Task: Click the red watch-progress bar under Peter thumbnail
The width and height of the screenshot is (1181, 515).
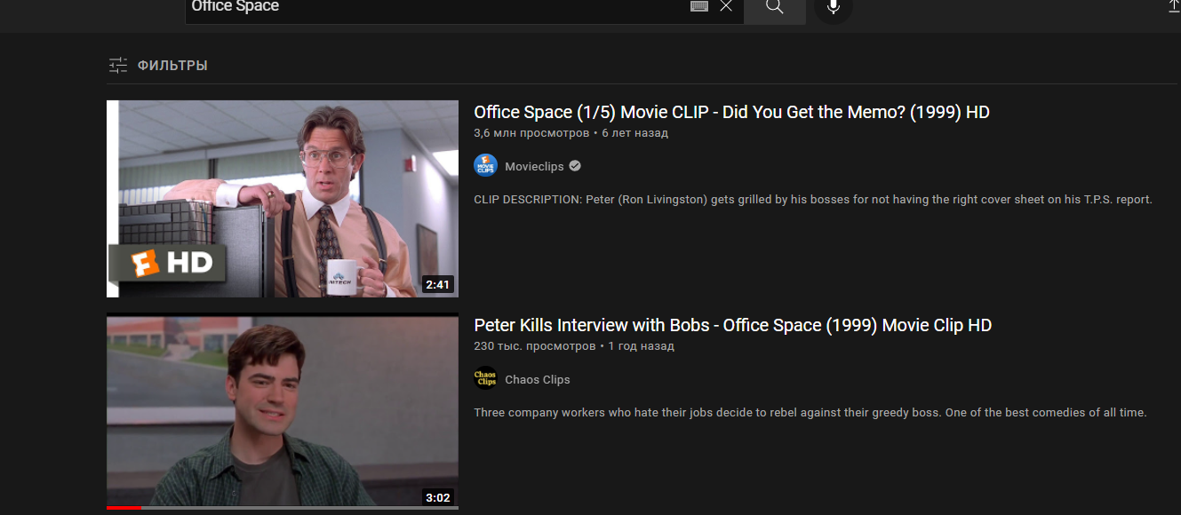Action: pos(124,508)
